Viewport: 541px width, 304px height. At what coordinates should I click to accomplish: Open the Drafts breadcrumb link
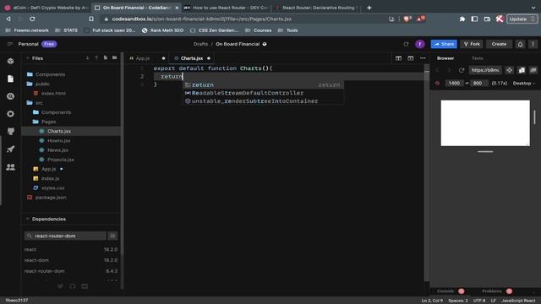(x=201, y=44)
